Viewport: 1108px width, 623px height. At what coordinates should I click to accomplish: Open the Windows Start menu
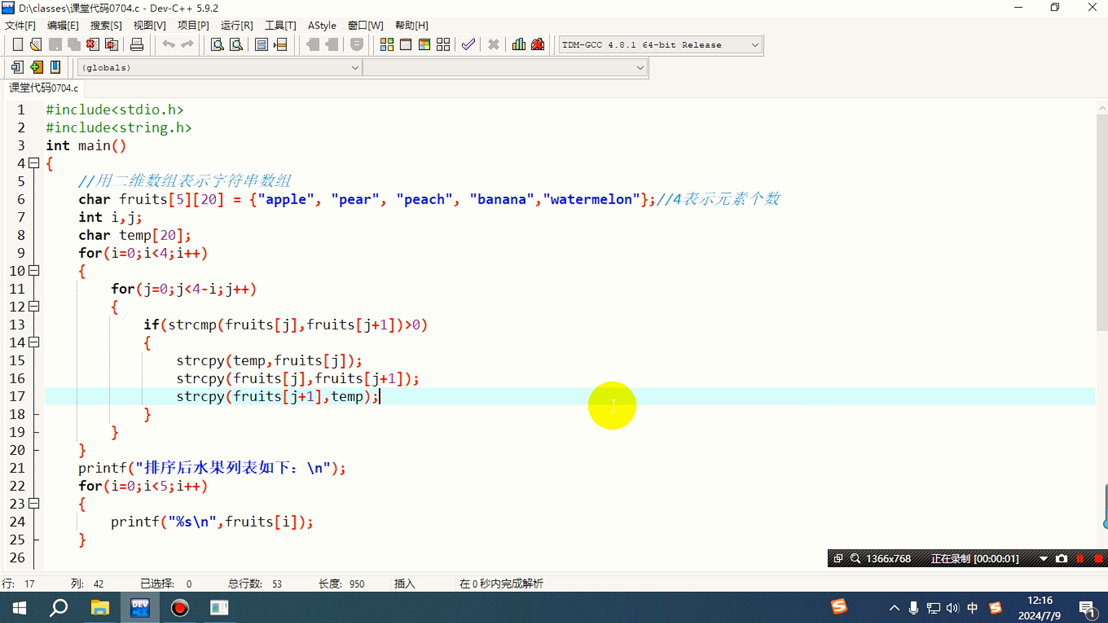tap(19, 607)
